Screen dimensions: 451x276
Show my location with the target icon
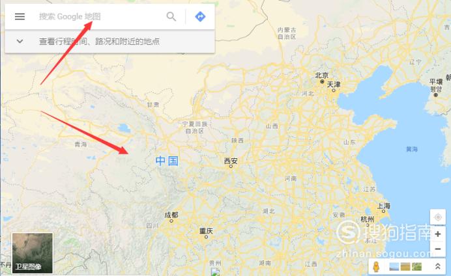(x=438, y=217)
